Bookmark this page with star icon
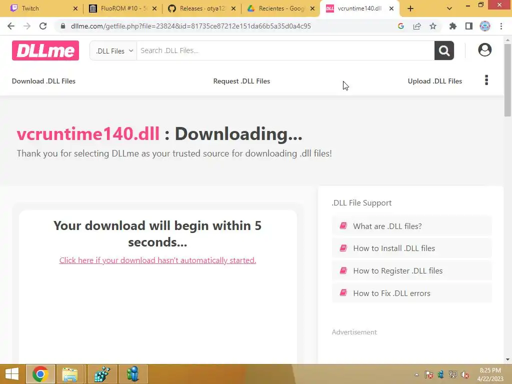Screen dimensions: 512x384 pyautogui.click(x=433, y=26)
